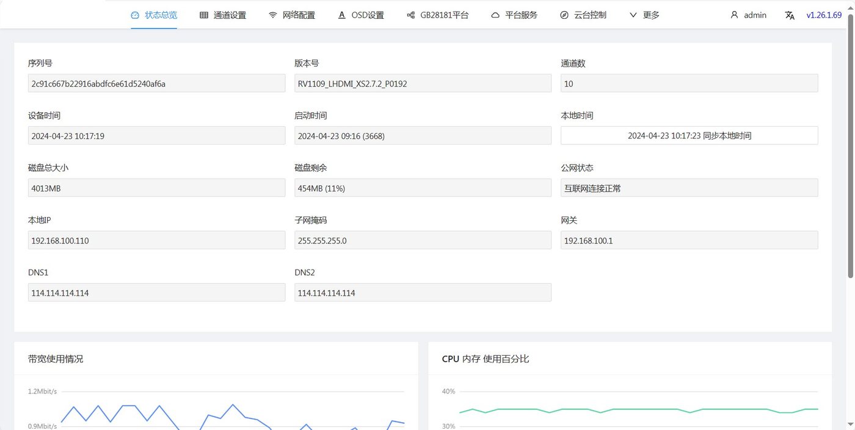Click the 本地IP field showing 192.168.100.110
The image size is (855, 430).
156,240
